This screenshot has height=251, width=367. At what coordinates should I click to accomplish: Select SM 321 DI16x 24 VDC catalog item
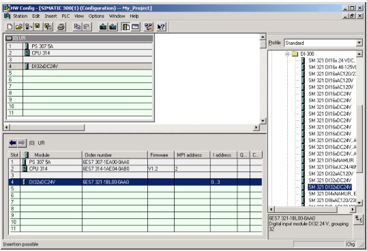pyautogui.click(x=332, y=61)
